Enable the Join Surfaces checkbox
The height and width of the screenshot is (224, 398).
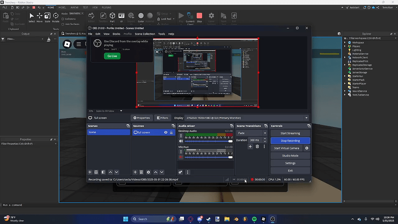click(63, 24)
